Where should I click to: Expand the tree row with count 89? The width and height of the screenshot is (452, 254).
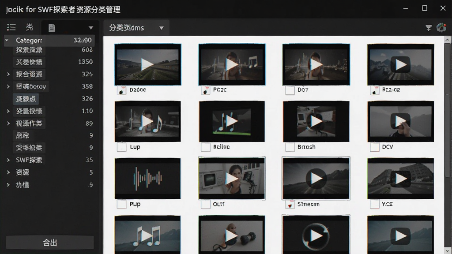pyautogui.click(x=8, y=123)
